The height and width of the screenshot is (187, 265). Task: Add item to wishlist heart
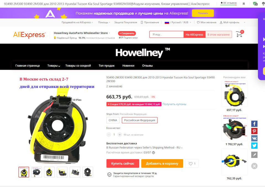pyautogui.click(x=192, y=164)
